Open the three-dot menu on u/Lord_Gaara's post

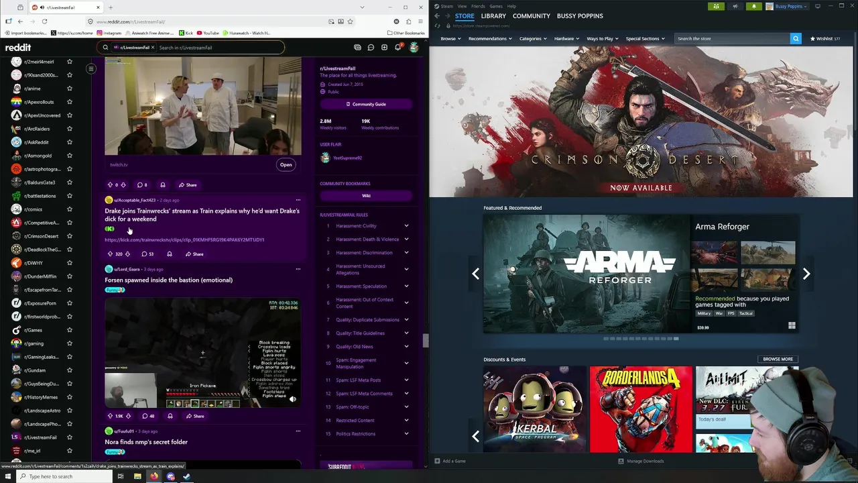(x=298, y=269)
